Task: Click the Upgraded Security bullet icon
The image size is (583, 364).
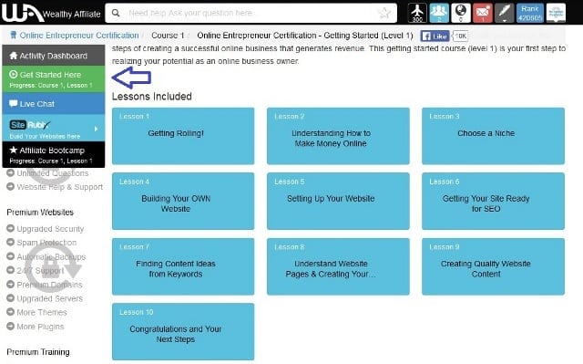Action: coord(10,228)
